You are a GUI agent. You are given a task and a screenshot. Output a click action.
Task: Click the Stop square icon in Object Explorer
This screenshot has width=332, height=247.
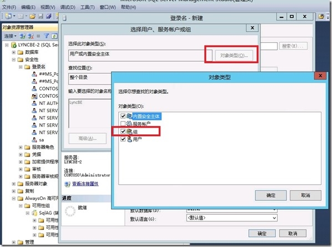click(x=38, y=36)
